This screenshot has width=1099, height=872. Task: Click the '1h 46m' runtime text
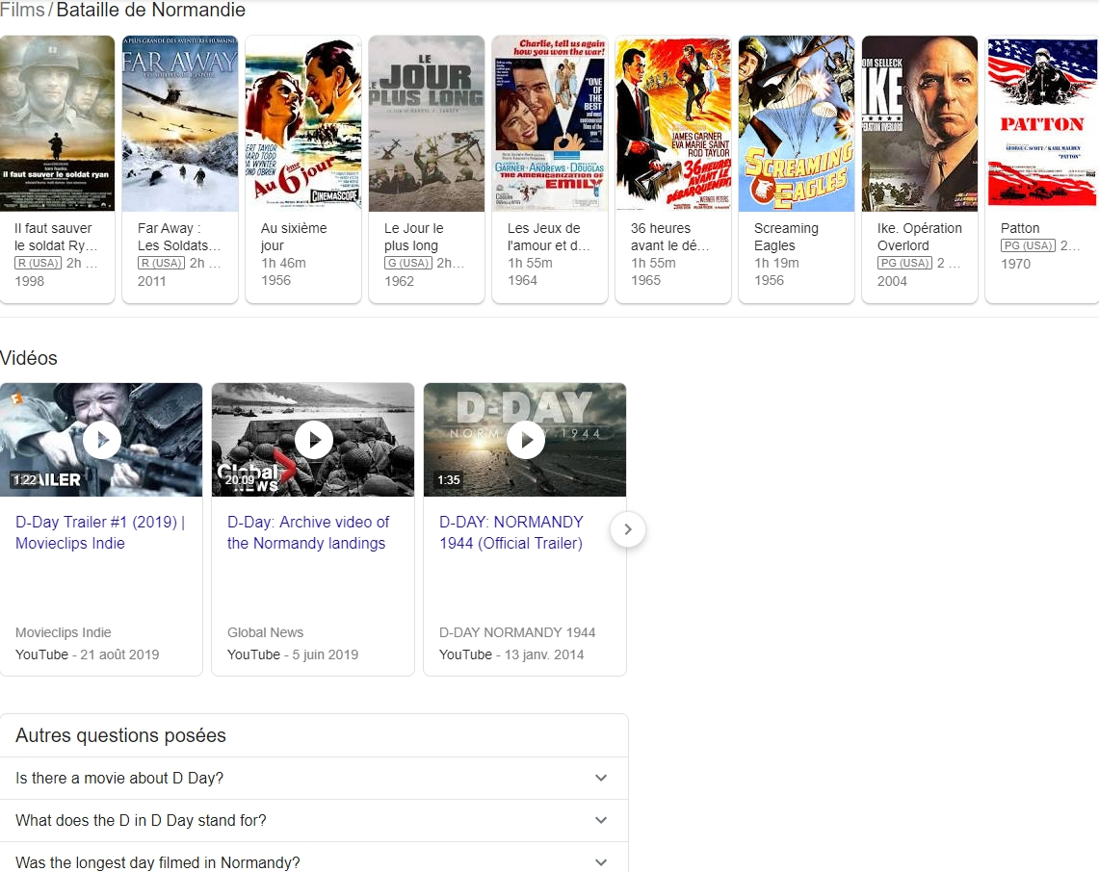coord(283,263)
